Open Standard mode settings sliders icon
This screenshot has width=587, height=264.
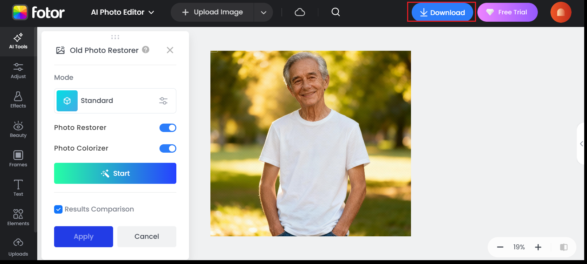click(x=163, y=101)
